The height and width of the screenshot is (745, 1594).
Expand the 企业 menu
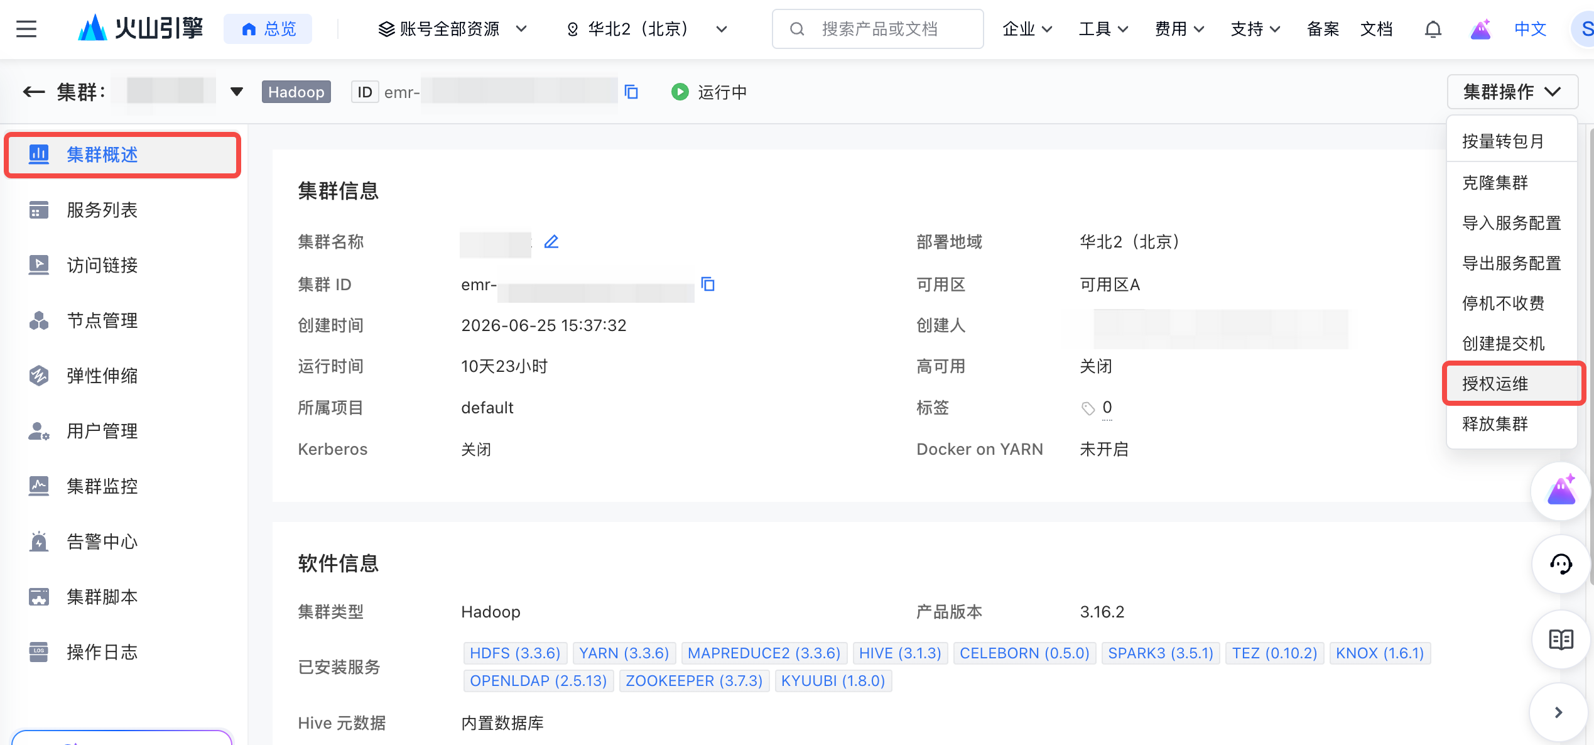pos(1027,29)
